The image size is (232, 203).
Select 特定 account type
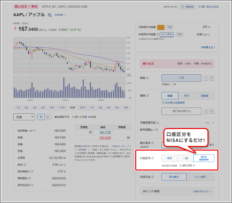[x=170, y=158]
